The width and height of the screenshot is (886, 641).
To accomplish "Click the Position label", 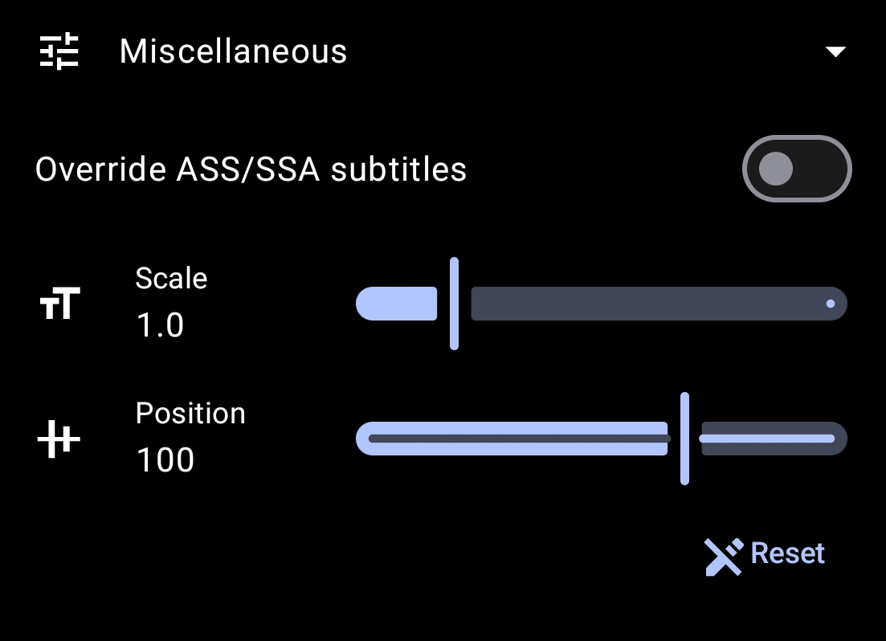I will click(190, 413).
